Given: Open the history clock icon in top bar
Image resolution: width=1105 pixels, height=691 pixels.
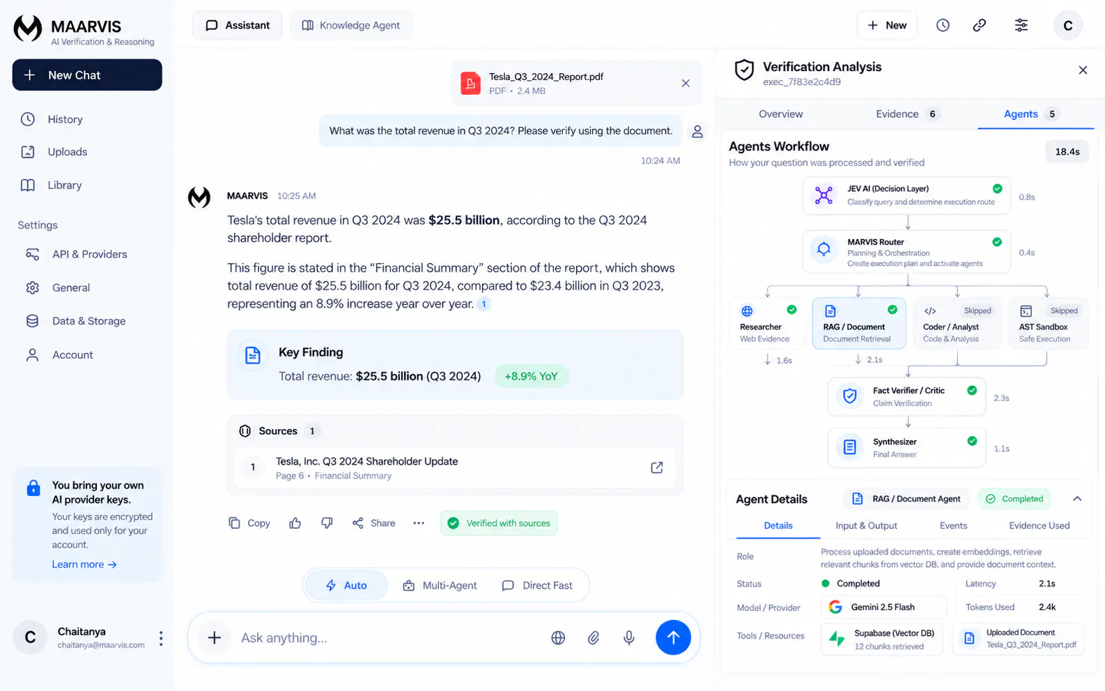Looking at the screenshot, I should (943, 25).
